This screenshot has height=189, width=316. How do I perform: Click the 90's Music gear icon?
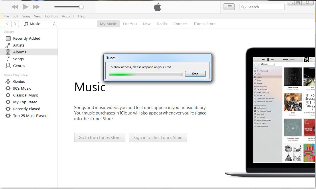pos(8,88)
